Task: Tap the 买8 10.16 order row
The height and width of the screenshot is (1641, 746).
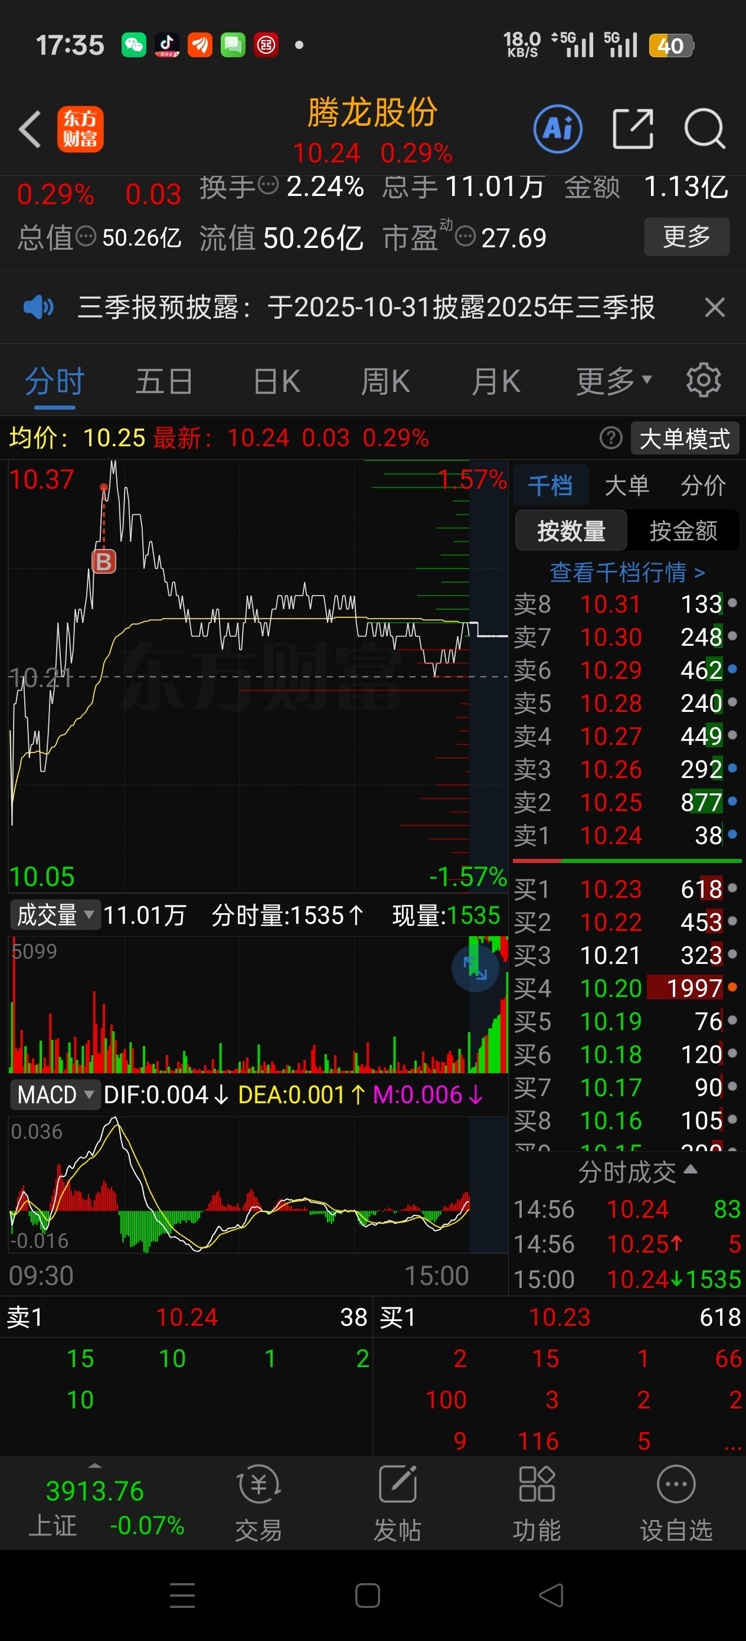Action: pyautogui.click(x=626, y=1120)
